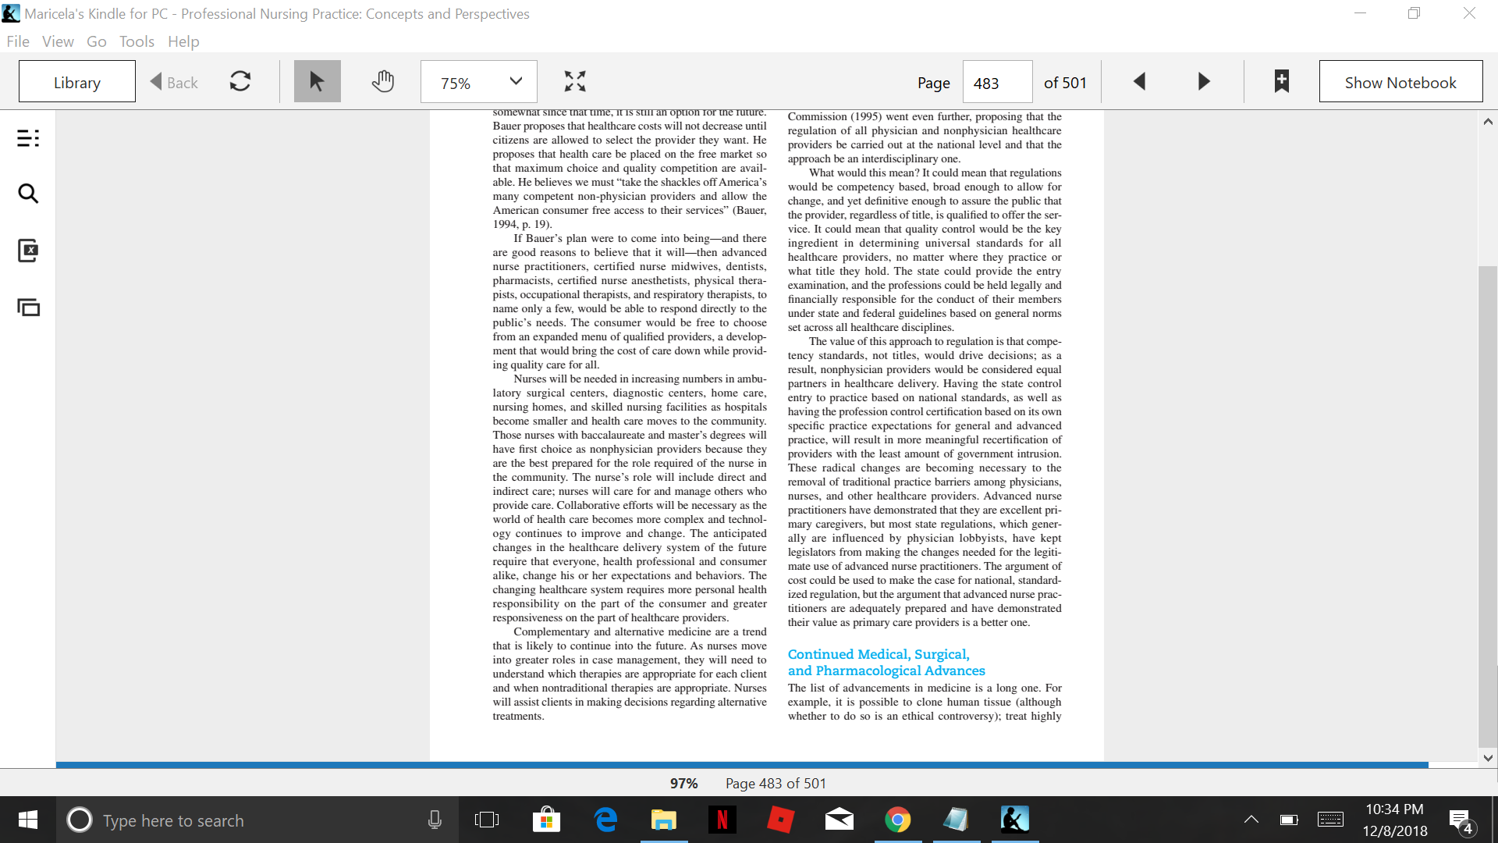Open the flashcards icon in left sidebar

28,307
